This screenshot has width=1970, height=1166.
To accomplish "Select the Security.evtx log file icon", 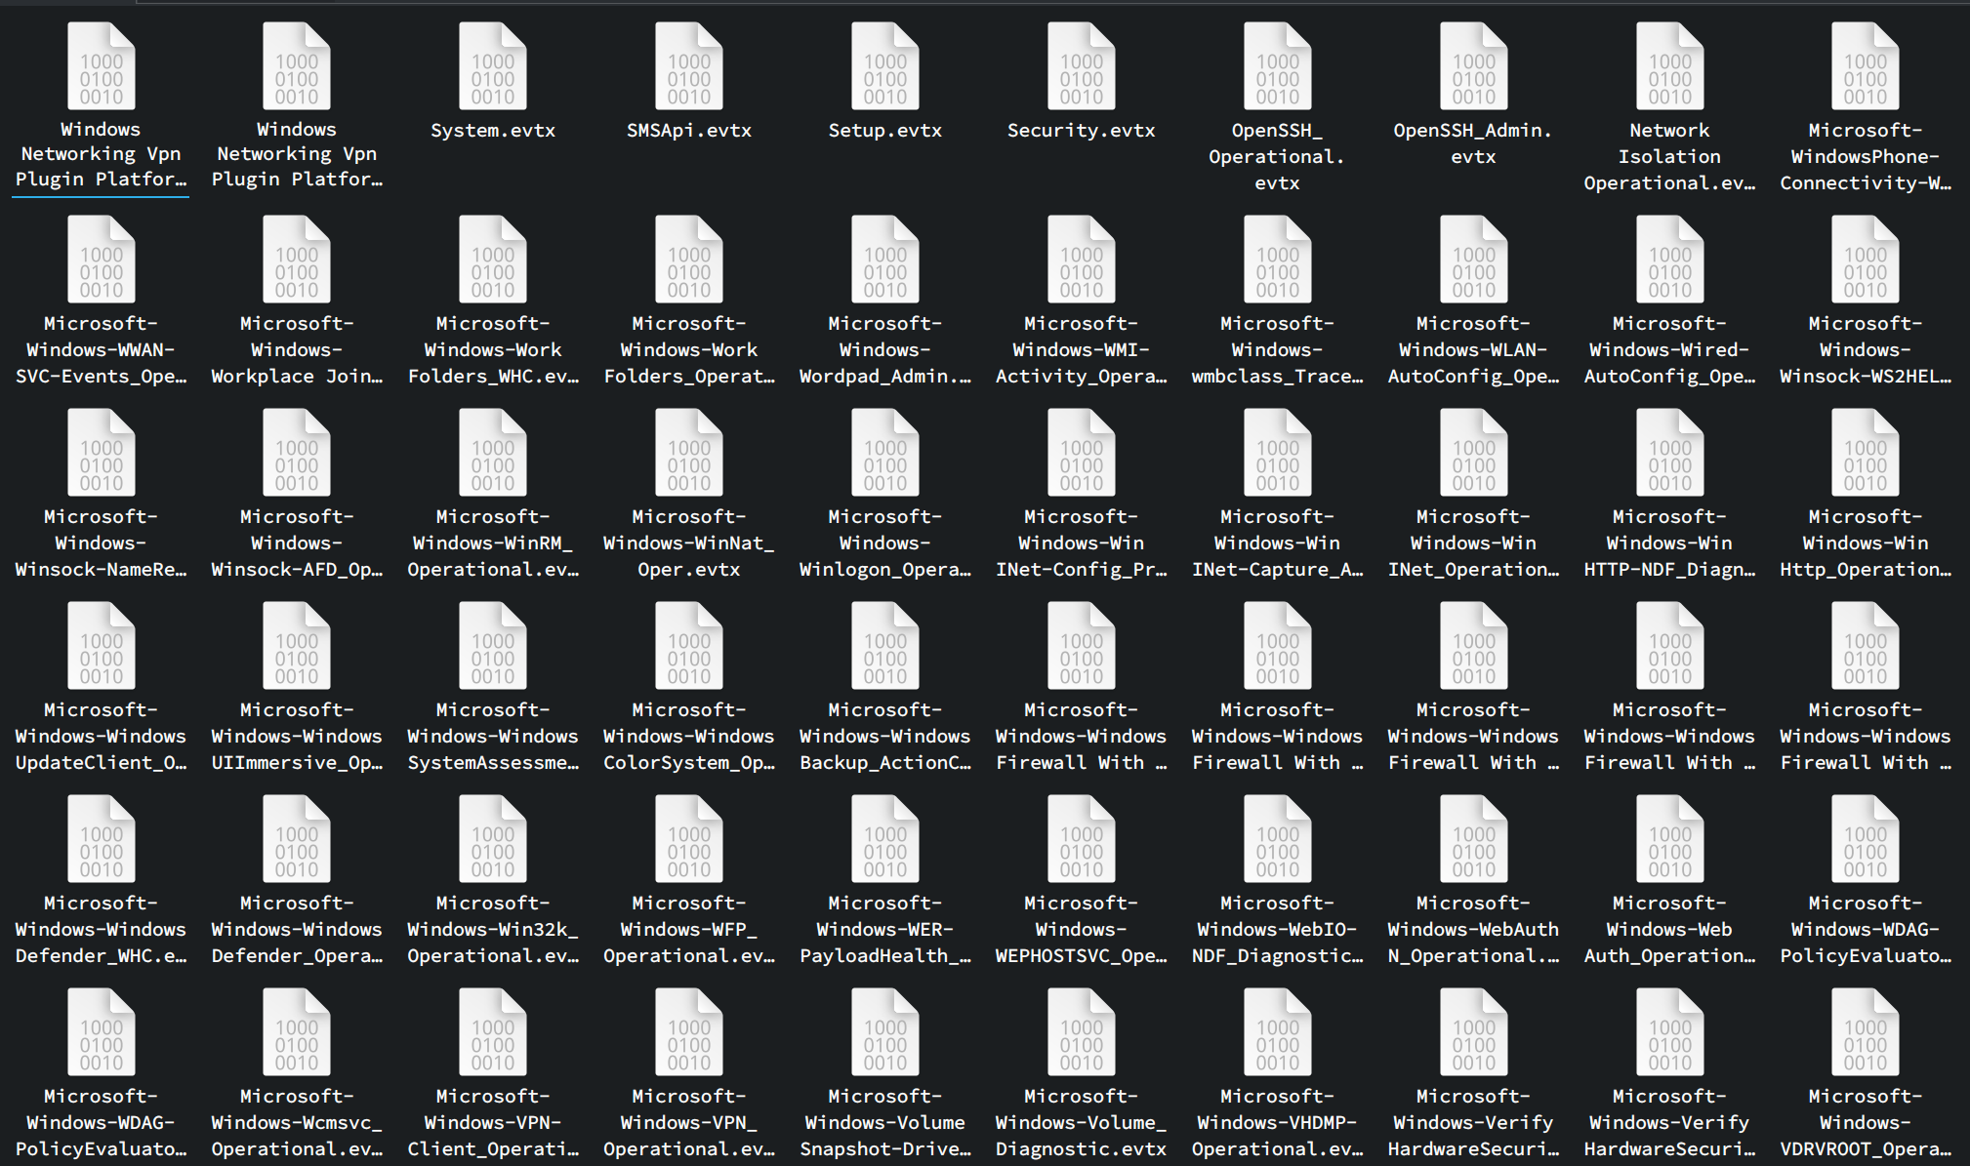I will tap(1082, 66).
